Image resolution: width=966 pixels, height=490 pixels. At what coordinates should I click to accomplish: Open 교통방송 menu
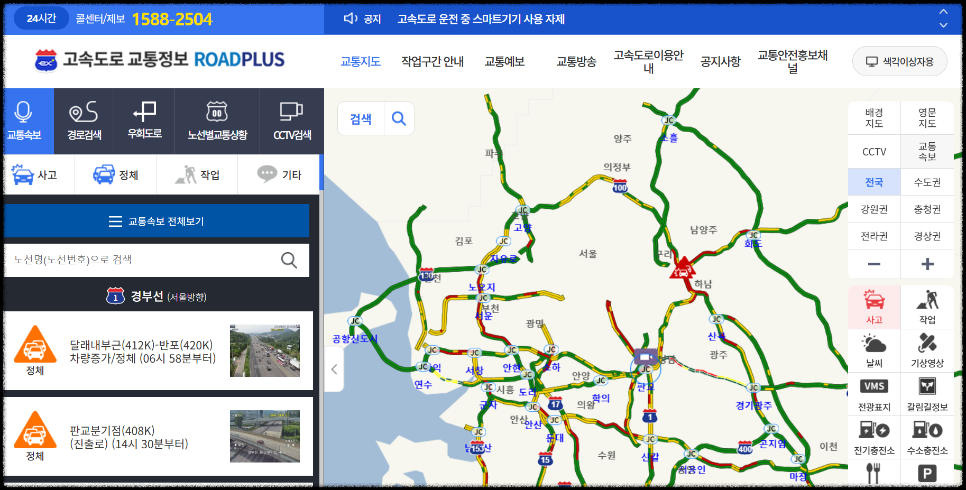tap(576, 61)
